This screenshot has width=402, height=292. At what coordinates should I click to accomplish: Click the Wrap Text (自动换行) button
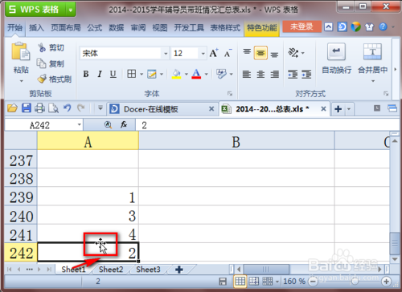pyautogui.click(x=336, y=59)
